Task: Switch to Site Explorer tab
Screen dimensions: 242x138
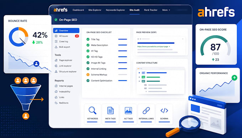Action: pos(95,10)
